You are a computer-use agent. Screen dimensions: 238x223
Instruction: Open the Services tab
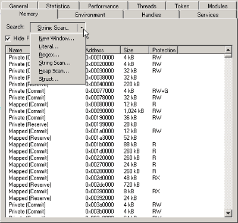click(208, 15)
